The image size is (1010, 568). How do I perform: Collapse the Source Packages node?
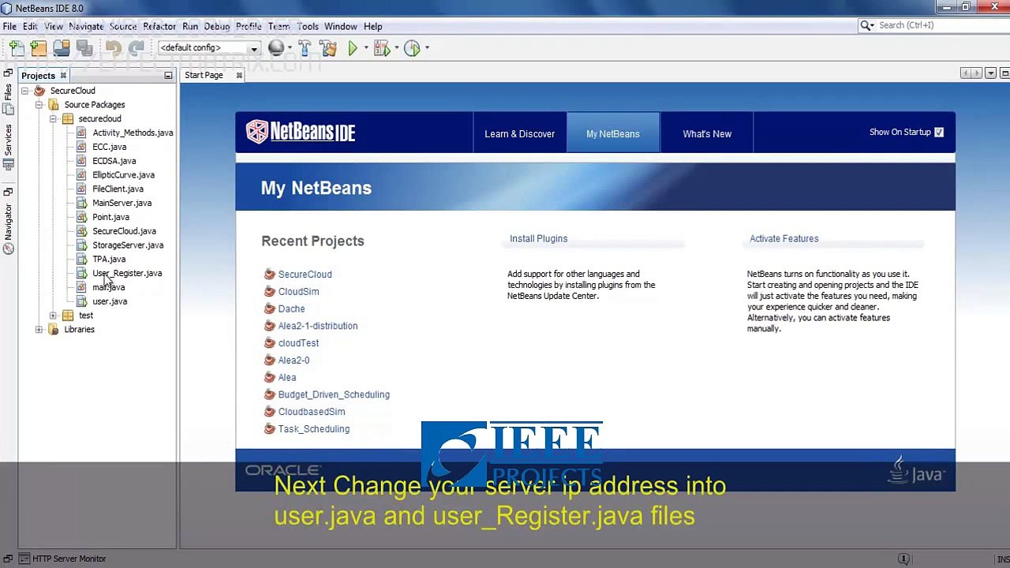coord(39,105)
